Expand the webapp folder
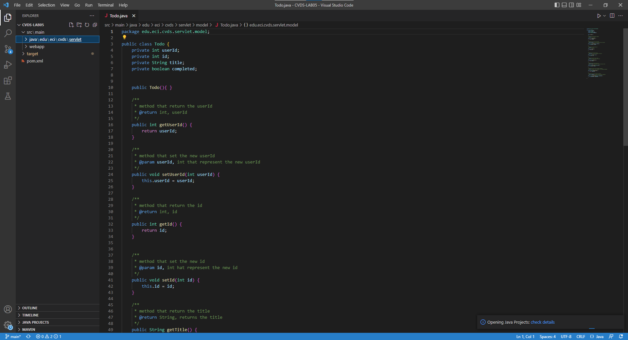The image size is (628, 340). pos(58,46)
